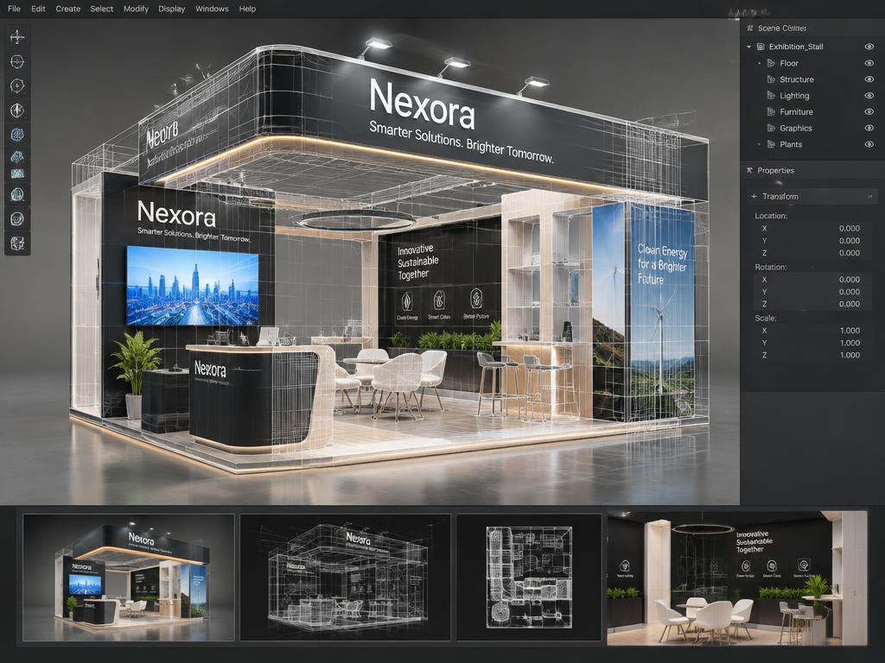
Task: Click the layer icon beside Lighting
Action: click(x=771, y=96)
